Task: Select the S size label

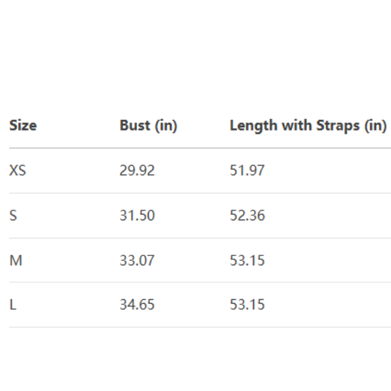Action: click(13, 216)
